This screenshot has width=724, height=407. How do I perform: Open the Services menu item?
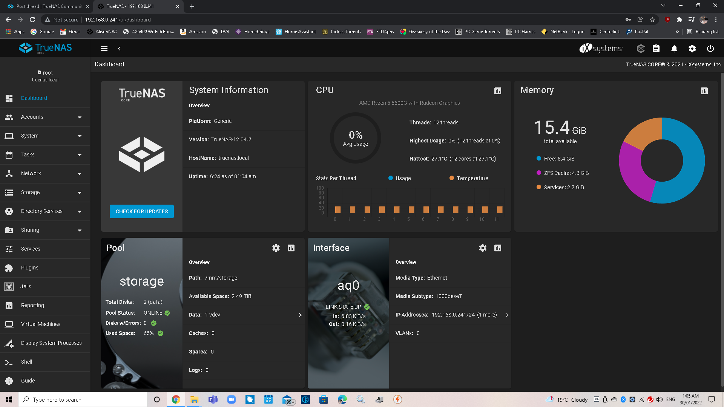pos(31,249)
